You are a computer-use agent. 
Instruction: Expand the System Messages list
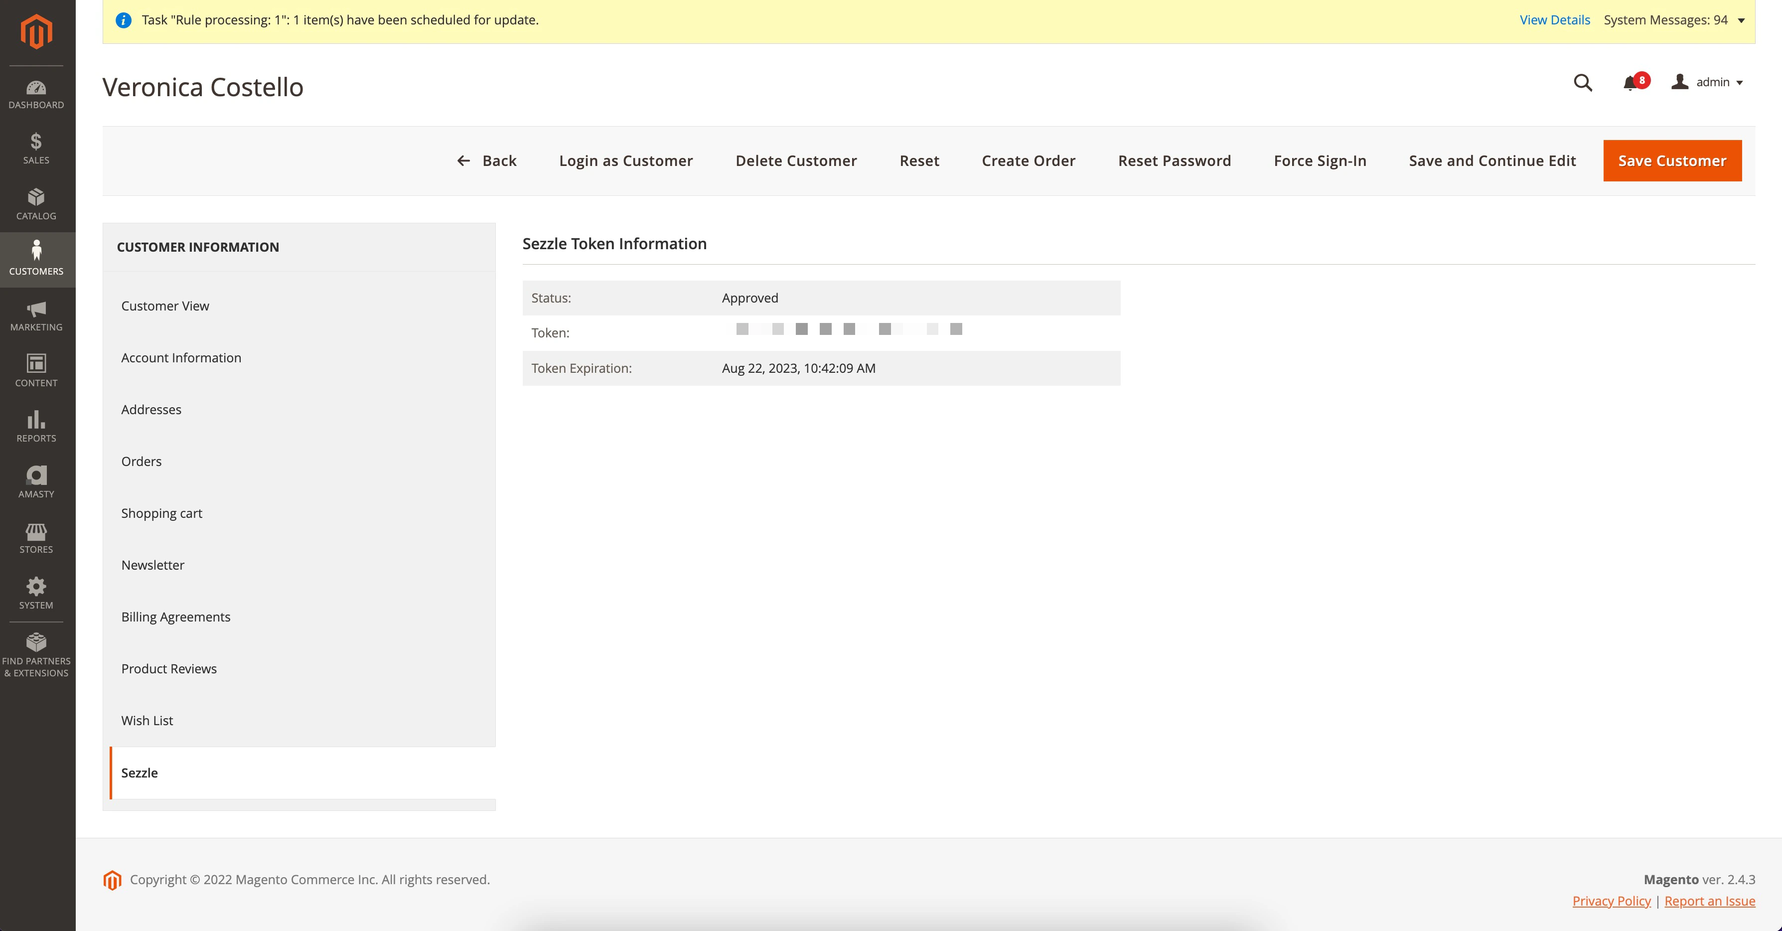coord(1674,20)
